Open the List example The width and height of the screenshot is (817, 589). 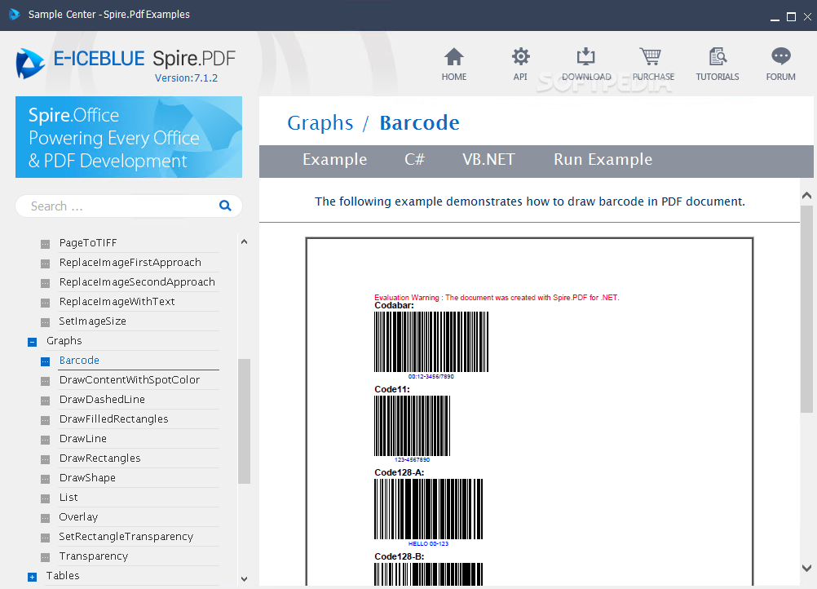click(x=68, y=498)
